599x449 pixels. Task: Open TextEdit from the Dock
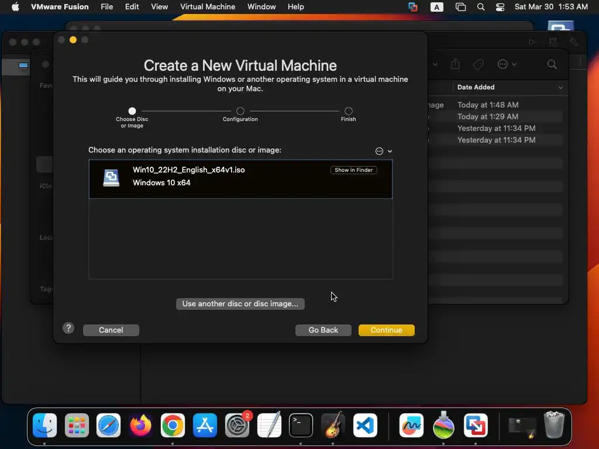pos(269,425)
